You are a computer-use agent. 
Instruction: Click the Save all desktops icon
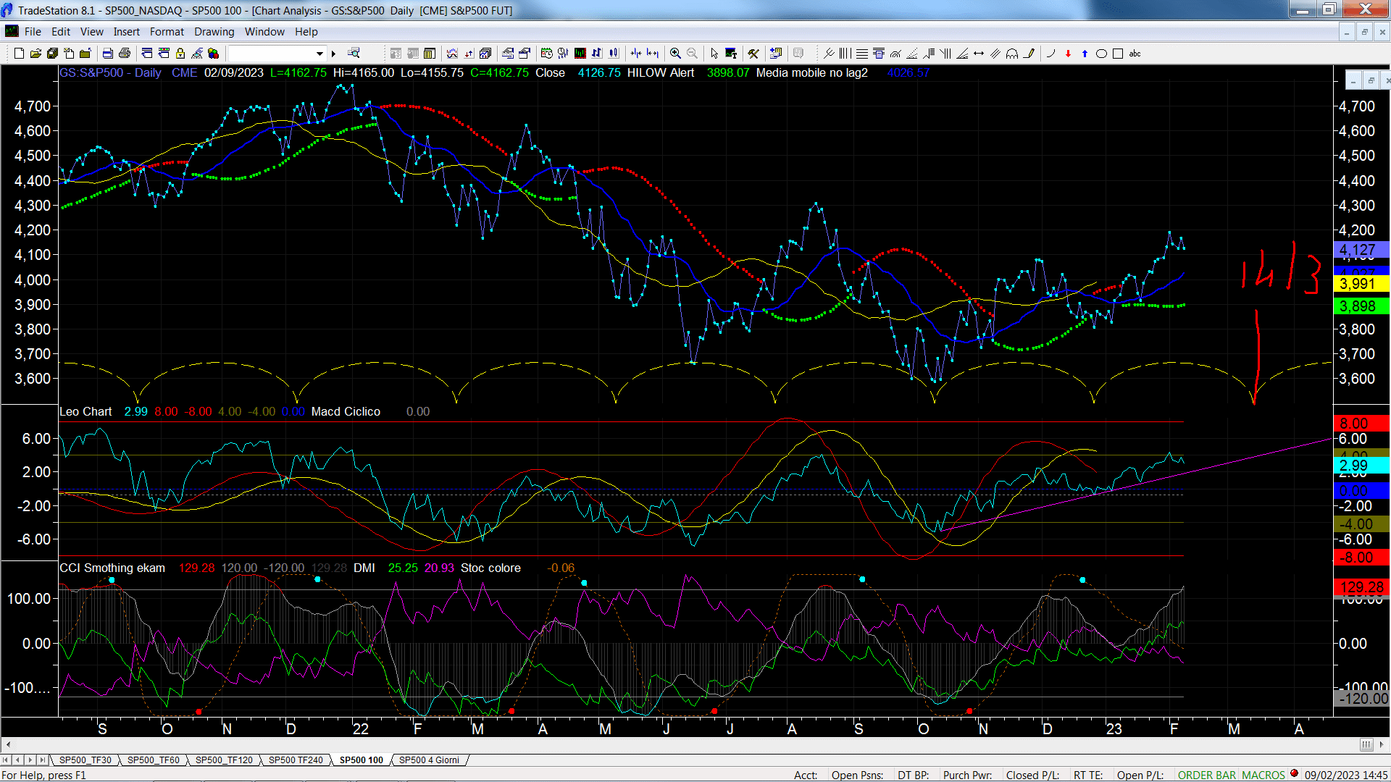click(52, 54)
